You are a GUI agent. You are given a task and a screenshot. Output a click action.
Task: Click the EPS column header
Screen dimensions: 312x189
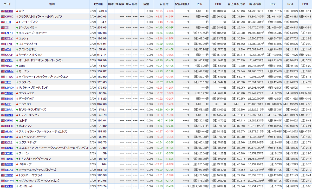point(305,4)
